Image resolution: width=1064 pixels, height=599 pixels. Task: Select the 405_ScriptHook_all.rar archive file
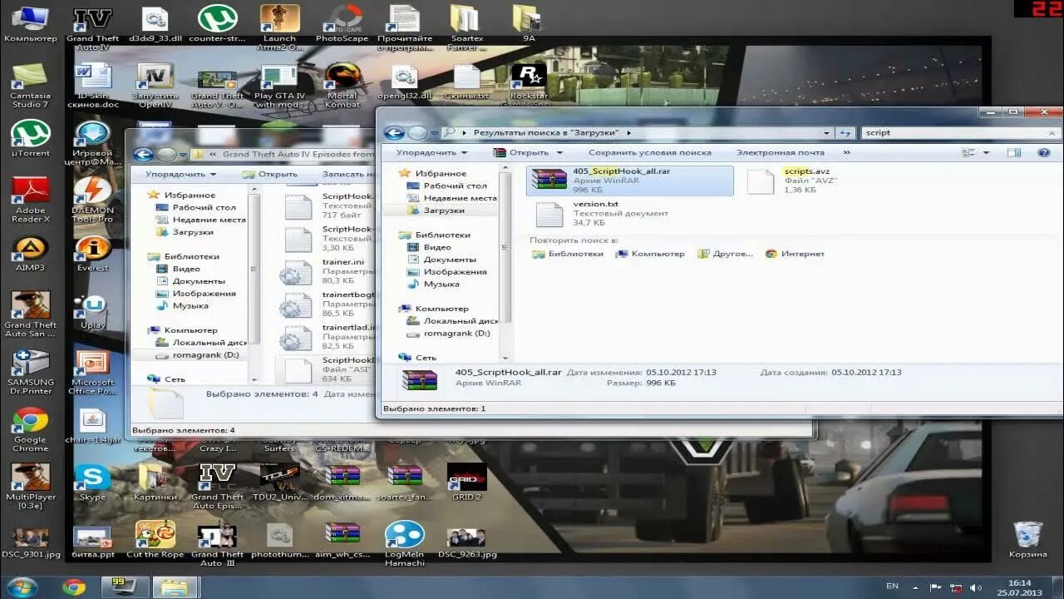coord(630,180)
